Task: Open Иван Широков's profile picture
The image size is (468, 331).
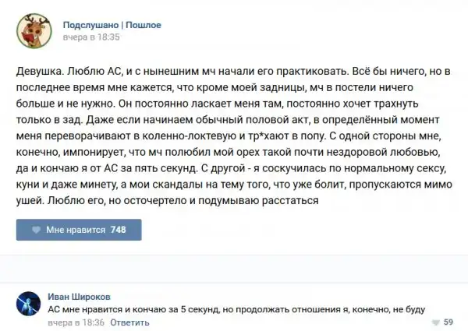Action: [30, 305]
